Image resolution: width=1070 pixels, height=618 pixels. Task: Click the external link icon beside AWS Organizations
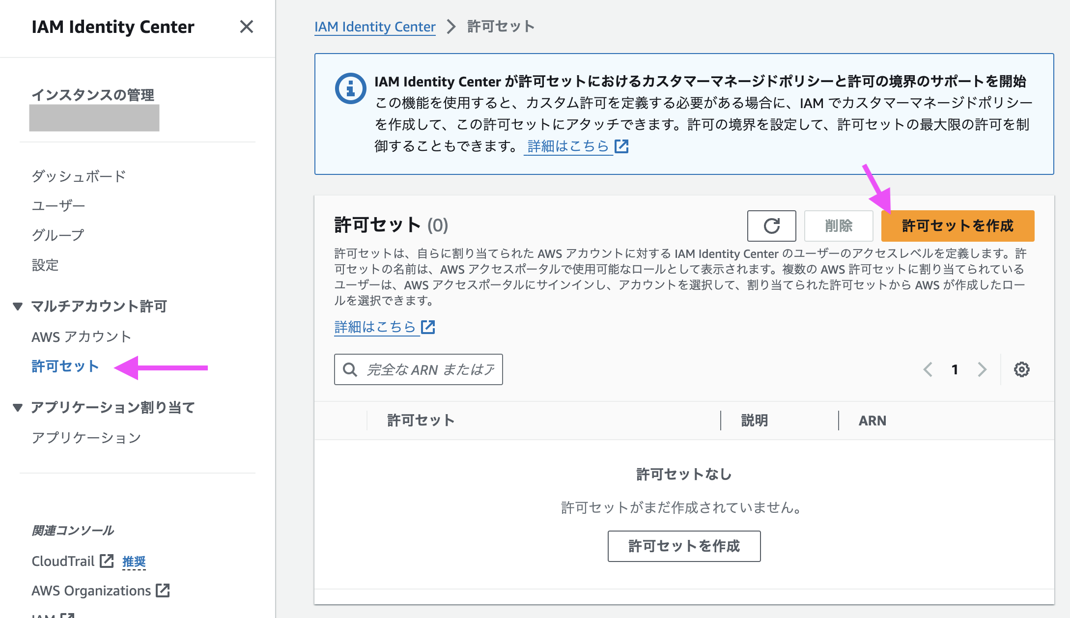(163, 590)
